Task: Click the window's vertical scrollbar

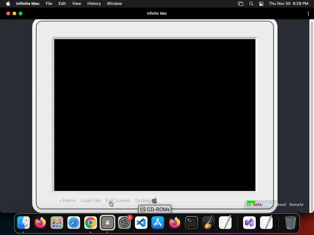Action: (x=312, y=116)
